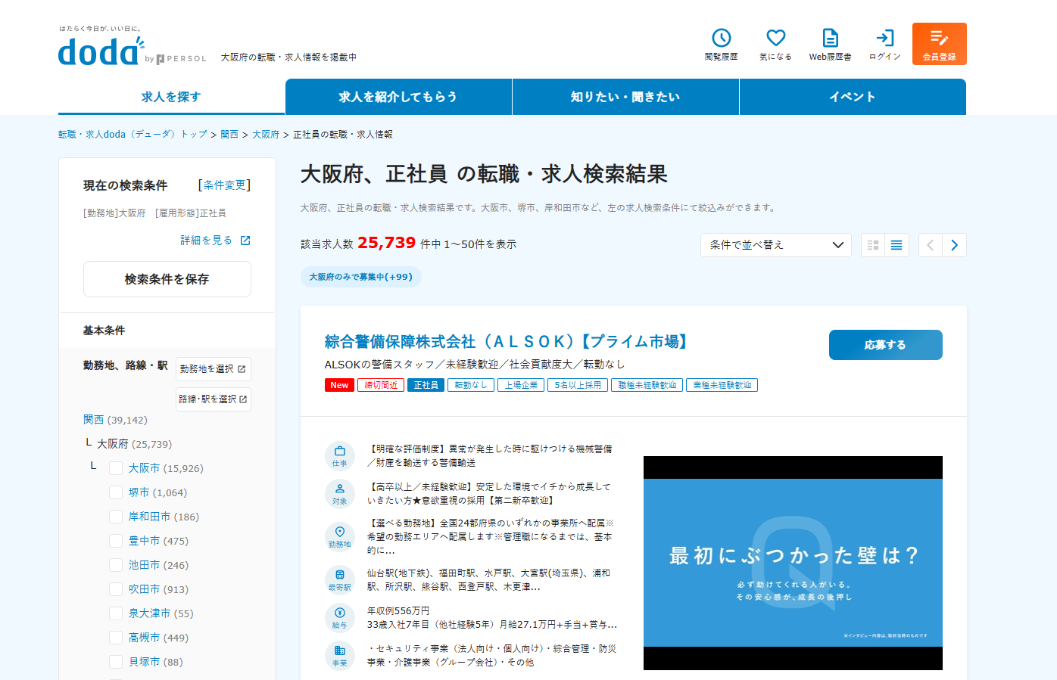1057x680 pixels.
Task: Open the 条件で並べ替え sort dropdown
Action: (x=776, y=245)
